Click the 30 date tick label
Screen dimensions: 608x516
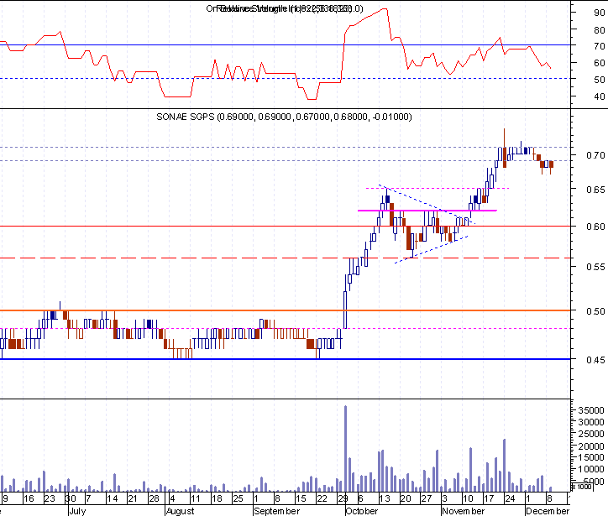(71, 498)
